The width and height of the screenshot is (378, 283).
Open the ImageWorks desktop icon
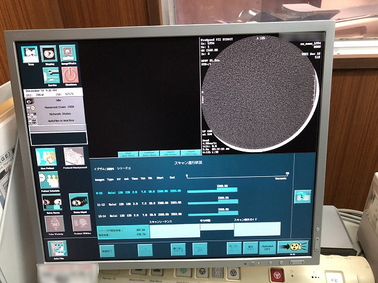tap(68, 53)
